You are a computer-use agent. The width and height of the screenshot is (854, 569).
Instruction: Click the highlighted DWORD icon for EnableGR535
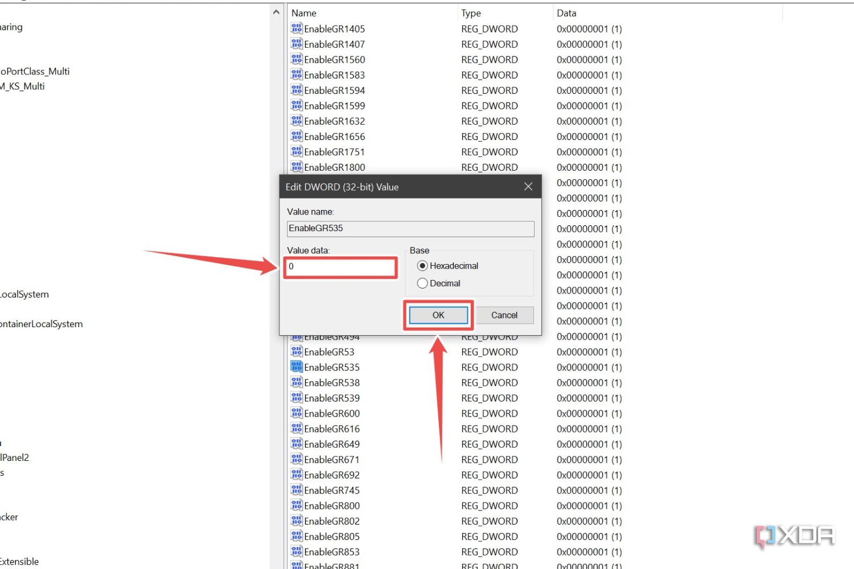point(297,366)
